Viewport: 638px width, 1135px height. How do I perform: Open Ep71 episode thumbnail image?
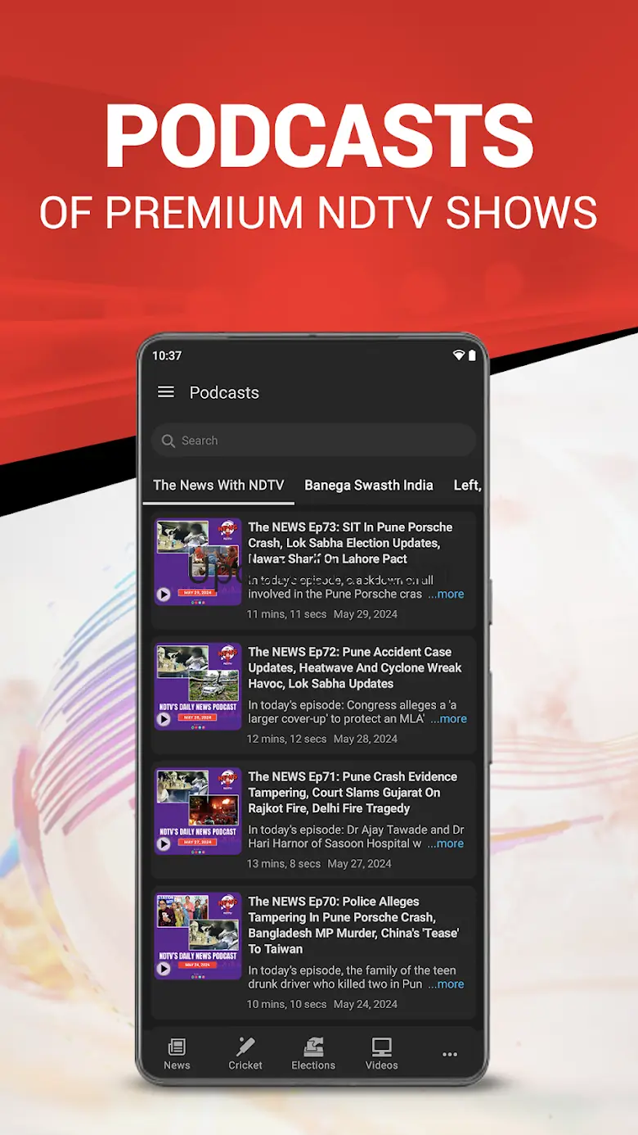click(199, 811)
